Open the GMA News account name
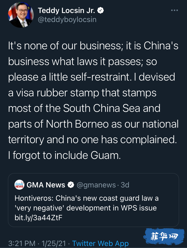Viewport: 187px width, 248px height. pos(46,185)
